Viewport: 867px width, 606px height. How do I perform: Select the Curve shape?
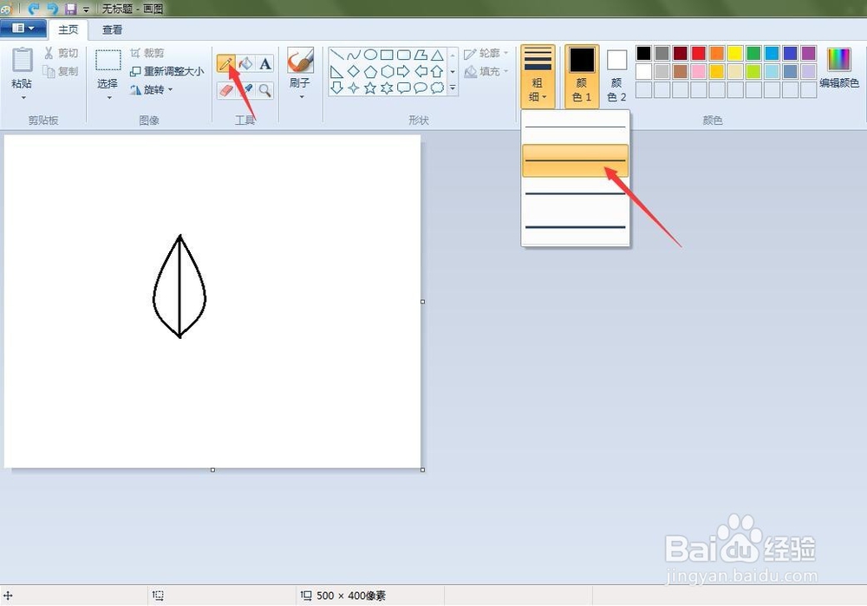click(x=354, y=55)
